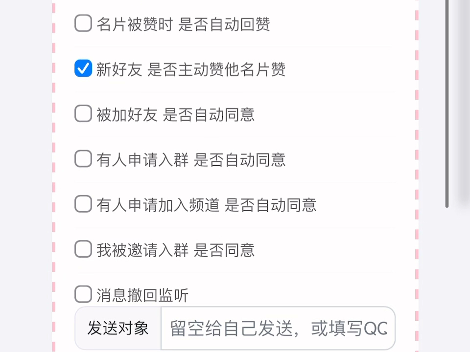Click the vertical scrollbar thumb

coord(447,98)
